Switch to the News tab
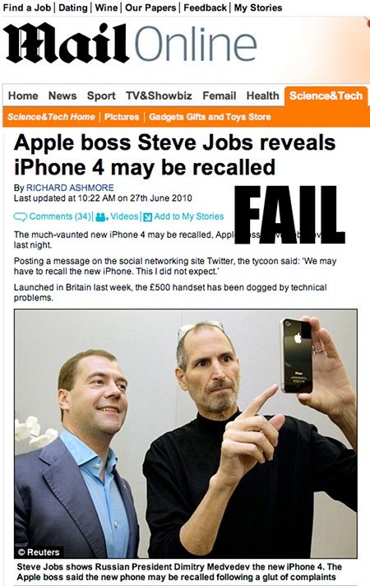 pyautogui.click(x=62, y=95)
